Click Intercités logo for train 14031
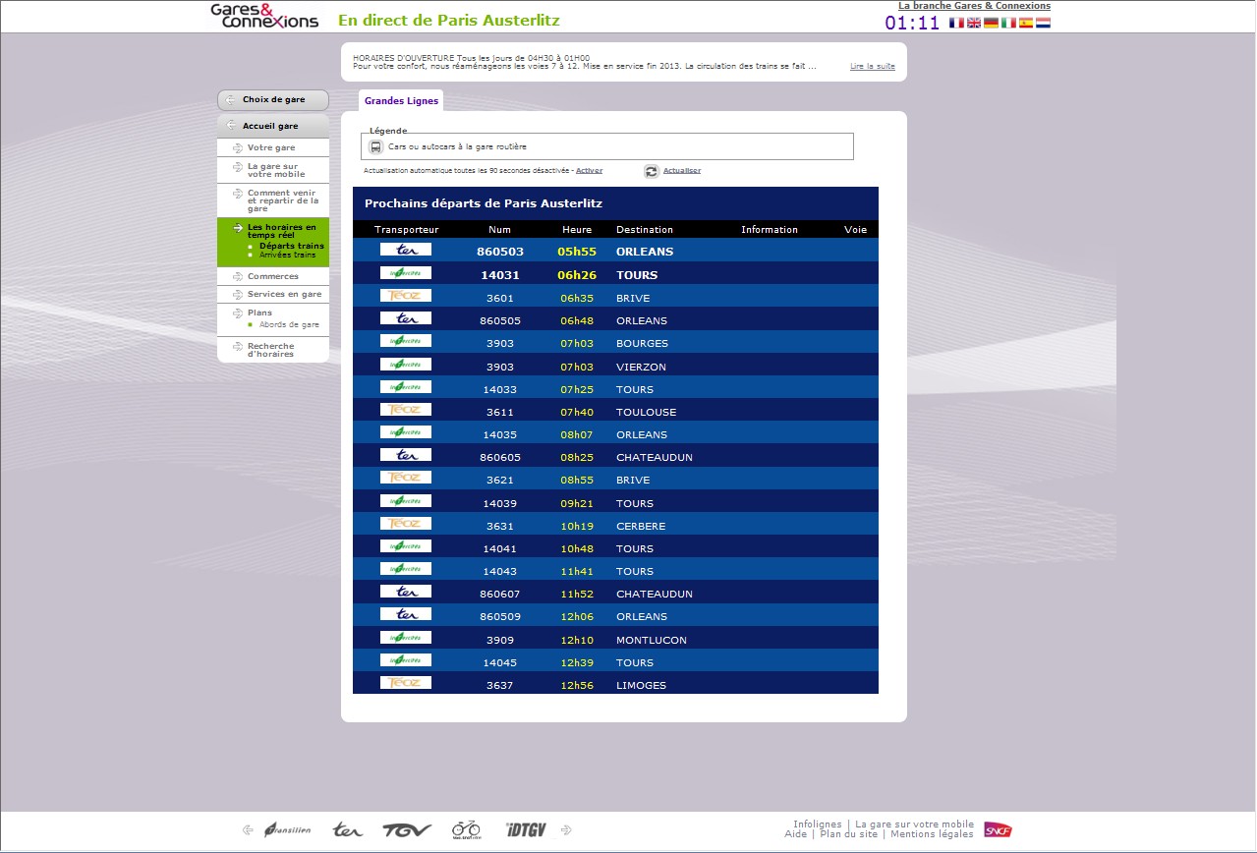Viewport: 1257px width, 853px height. click(406, 273)
